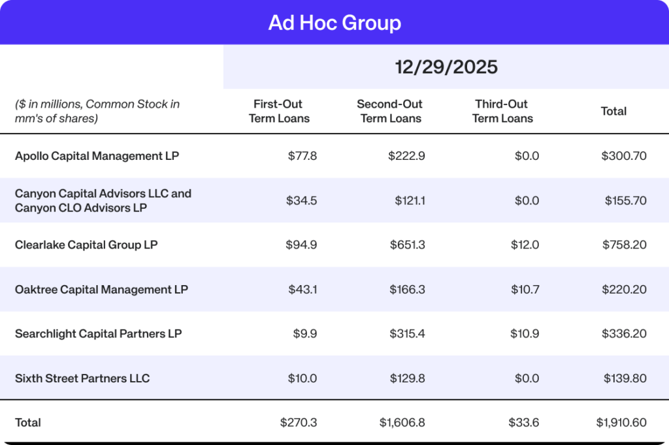Click the Ad Hoc Group title banner

[x=334, y=23]
